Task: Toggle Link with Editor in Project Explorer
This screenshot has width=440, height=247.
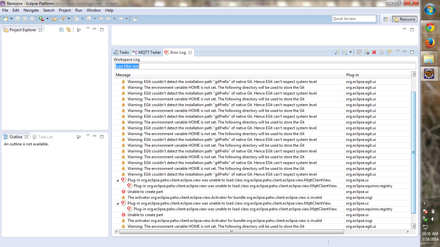Action: click(69, 30)
